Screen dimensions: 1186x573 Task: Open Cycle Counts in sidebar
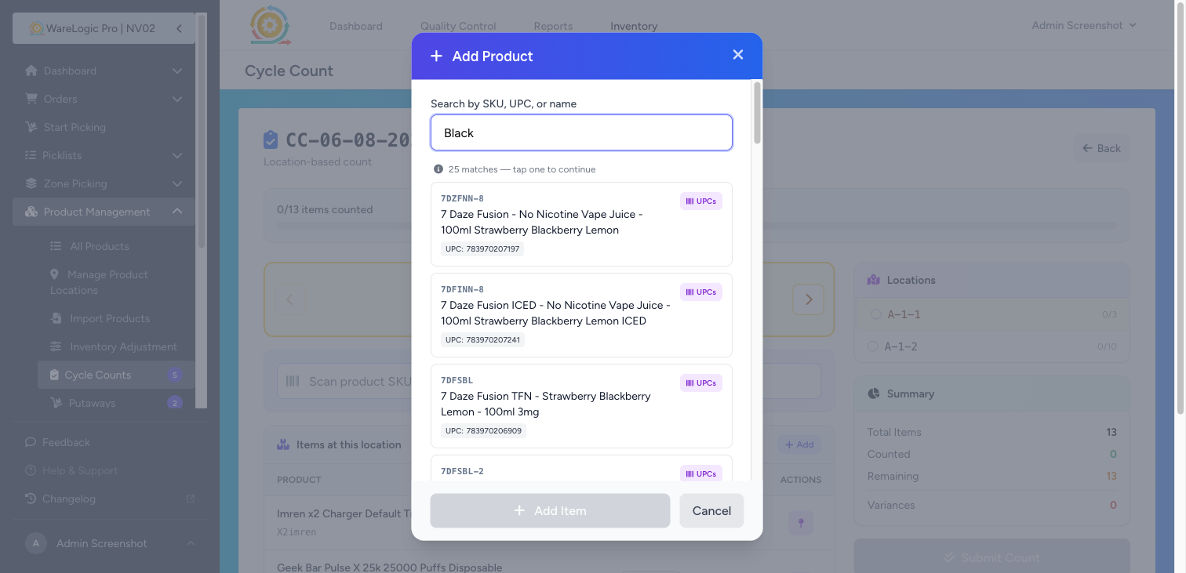(x=116, y=375)
